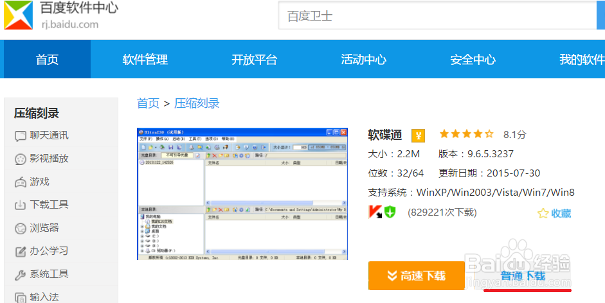Click the 浏览器 globe icon
The image size is (605, 303).
coord(20,229)
